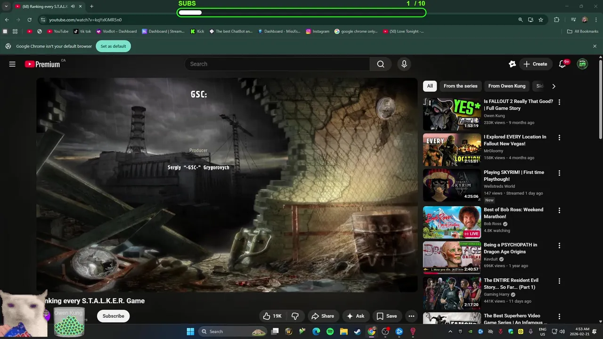Open the Kick bookmark
This screenshot has width=603, height=339.
[x=197, y=32]
